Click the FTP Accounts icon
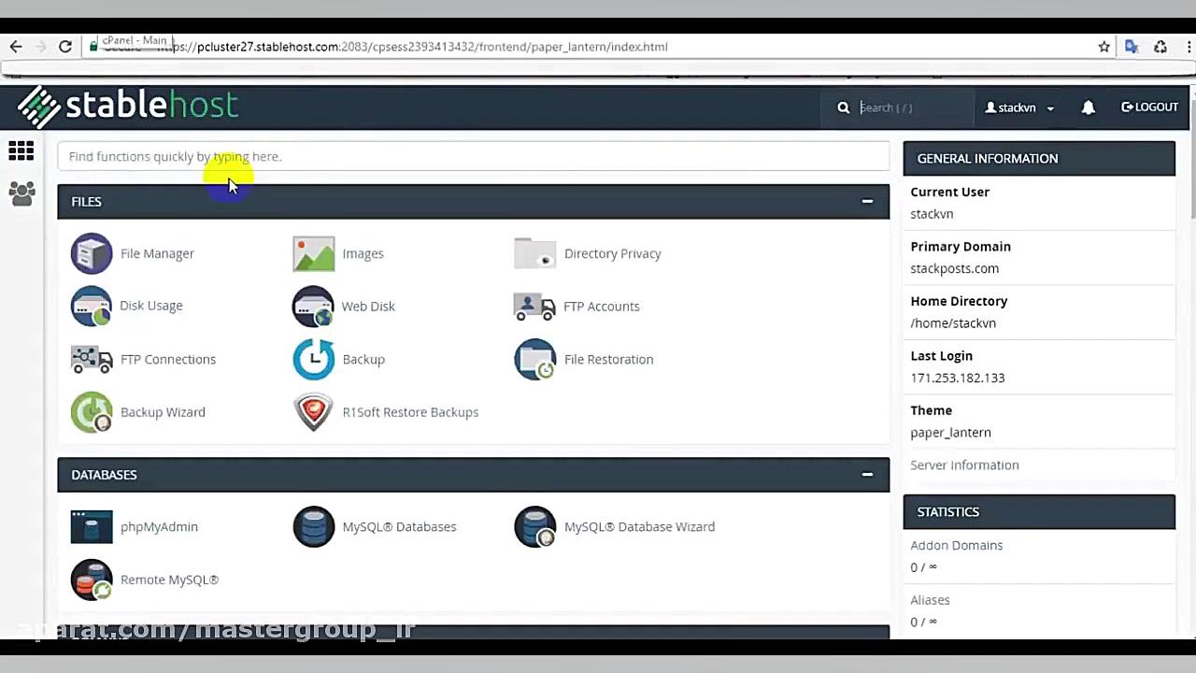This screenshot has width=1196, height=673. coord(534,306)
